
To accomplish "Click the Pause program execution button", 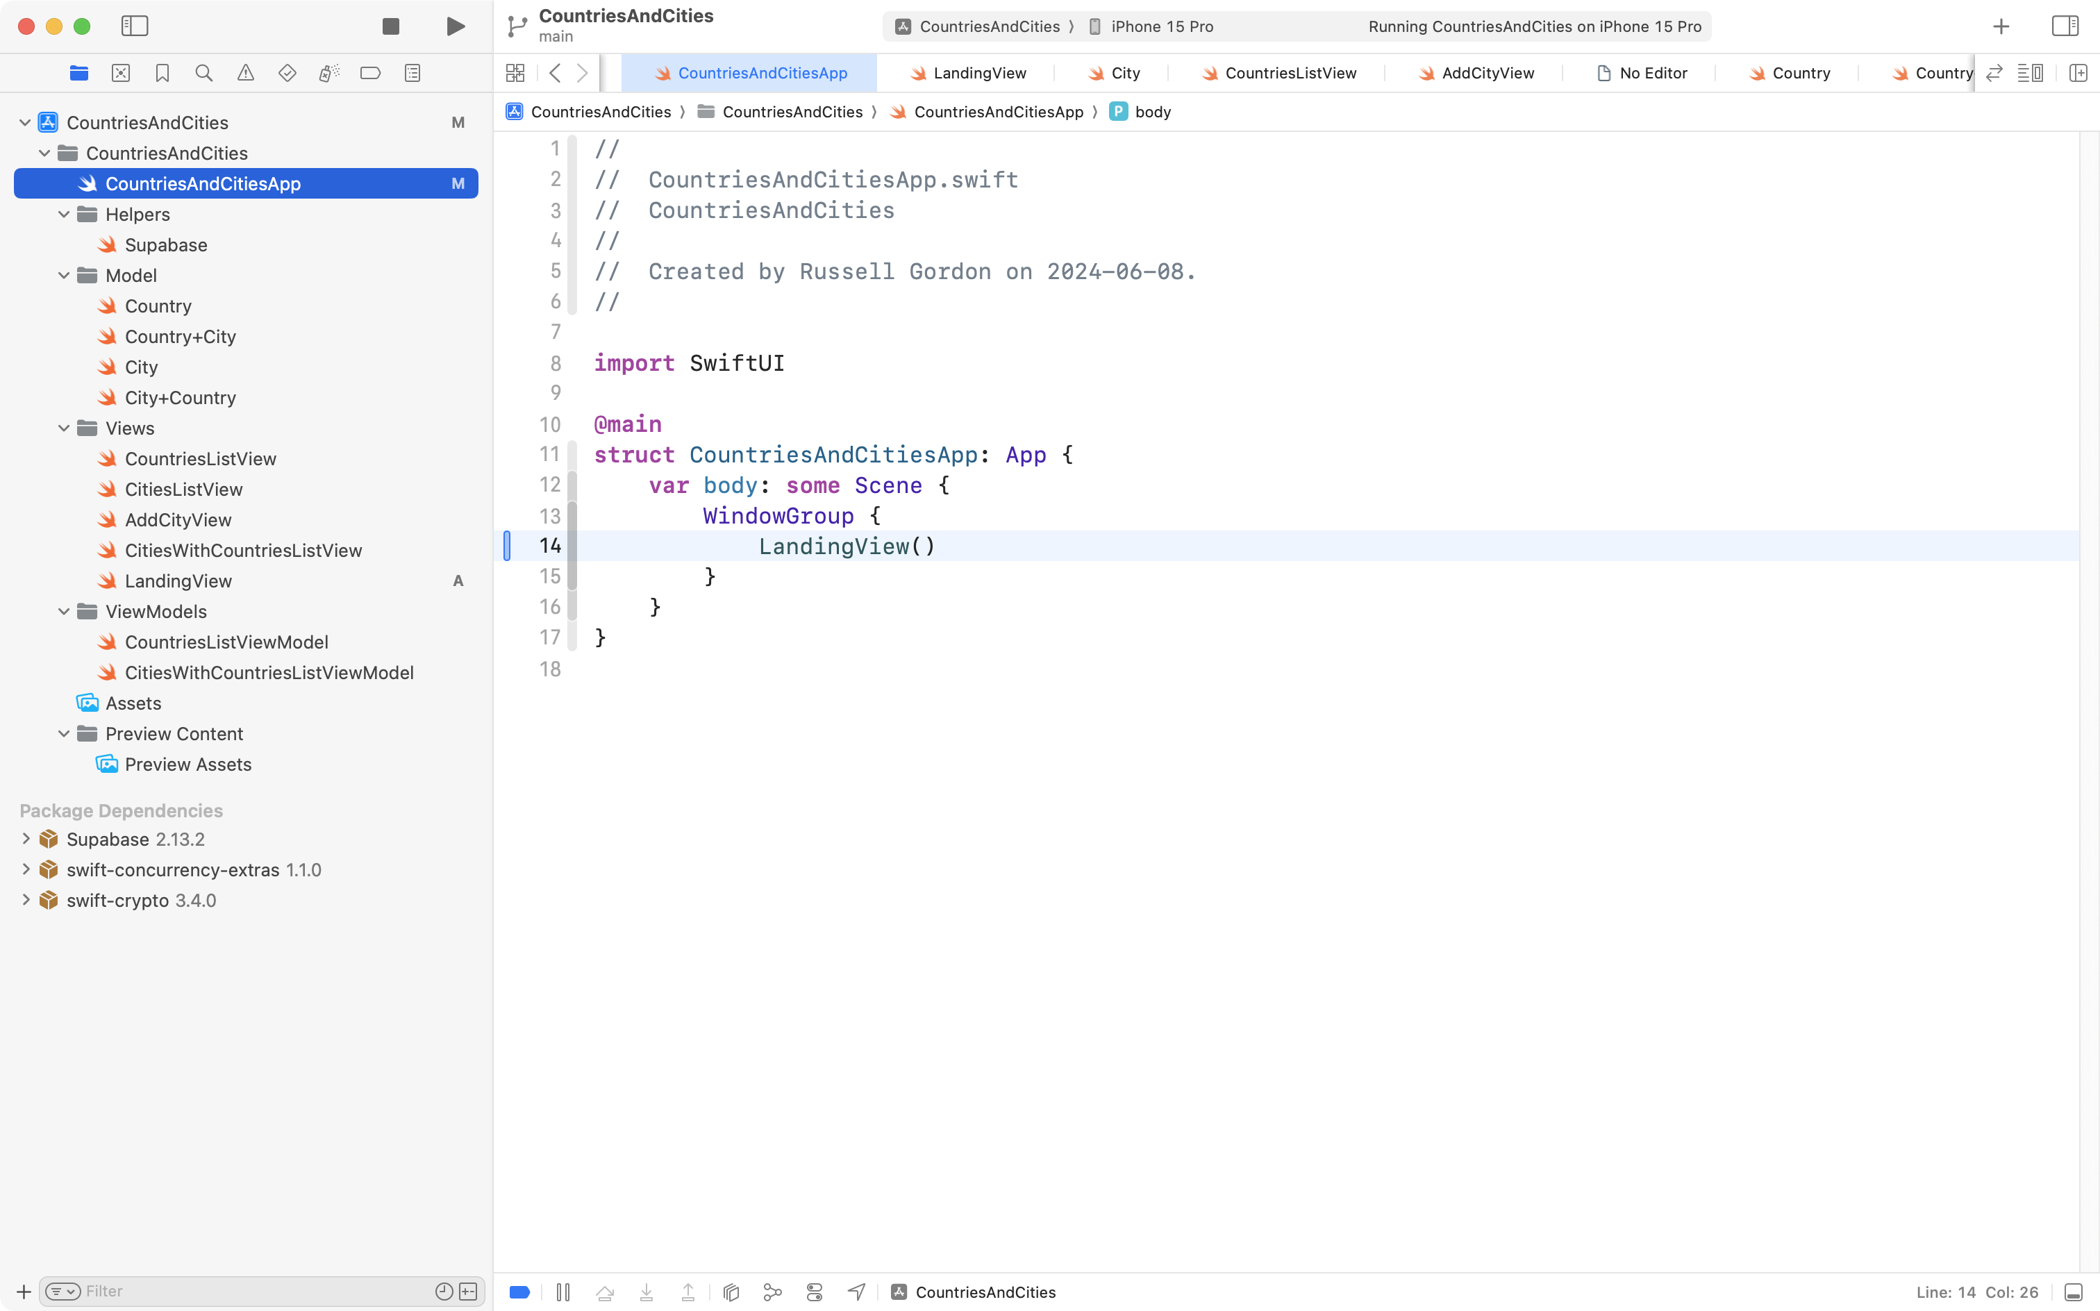I will click(x=562, y=1292).
